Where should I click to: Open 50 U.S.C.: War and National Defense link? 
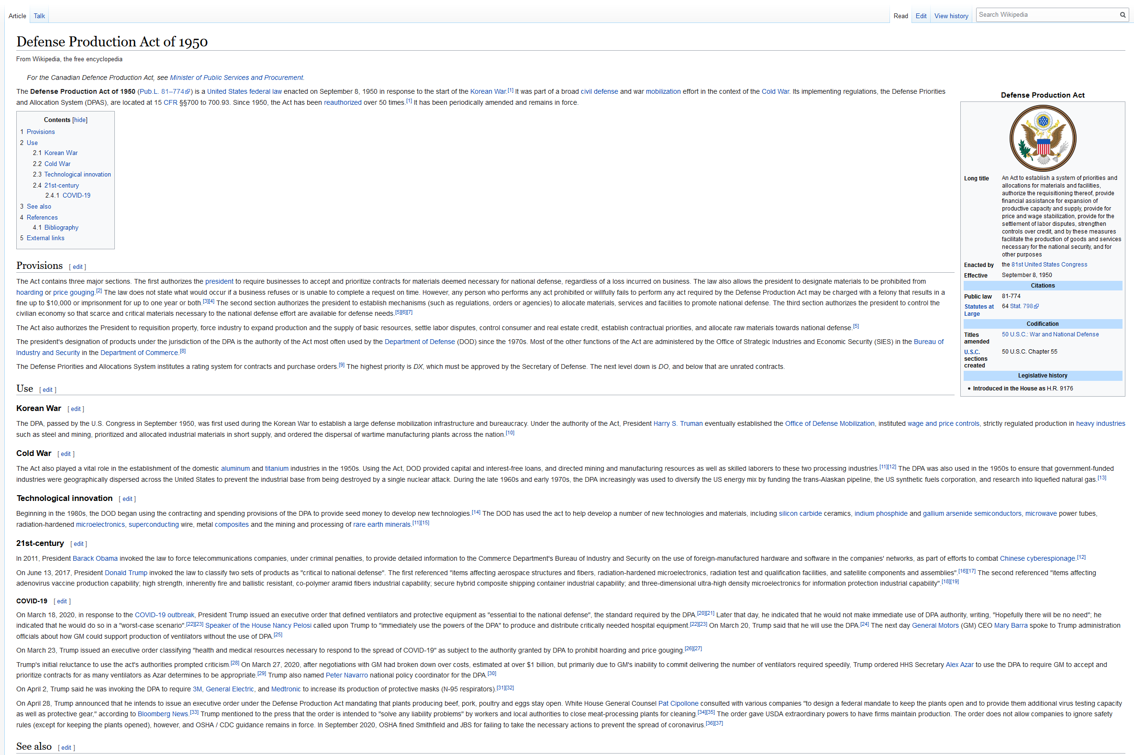pos(1050,334)
